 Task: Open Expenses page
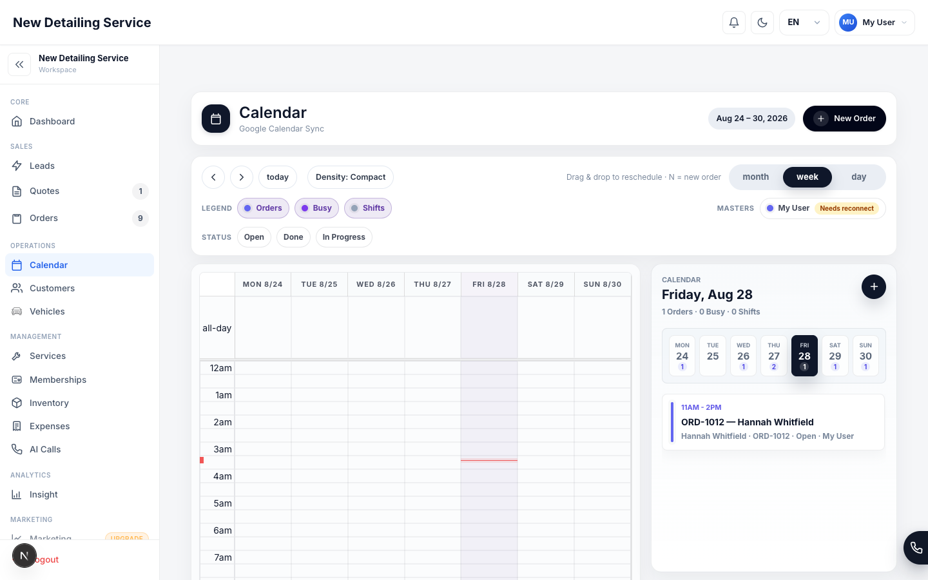pos(79,426)
